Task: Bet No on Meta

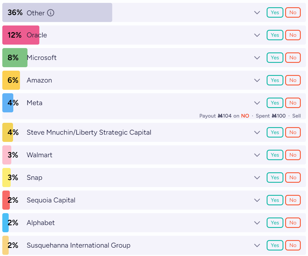Action: tap(293, 103)
